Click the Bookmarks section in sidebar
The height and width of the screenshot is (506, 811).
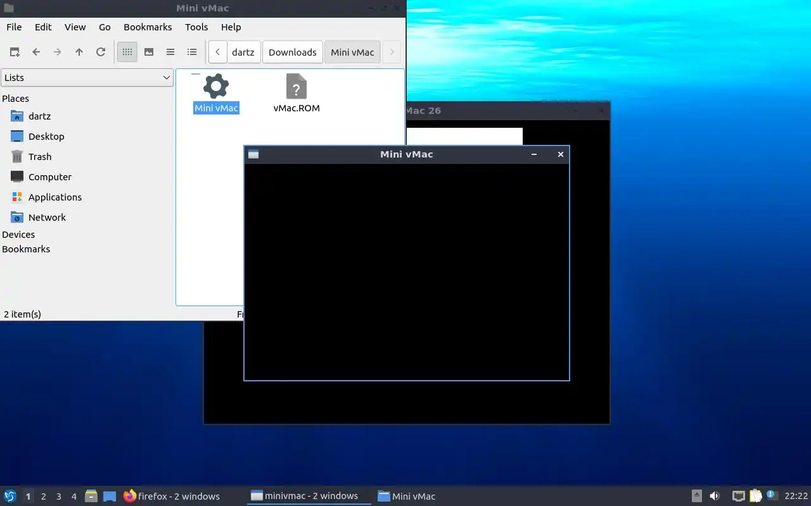tap(26, 249)
